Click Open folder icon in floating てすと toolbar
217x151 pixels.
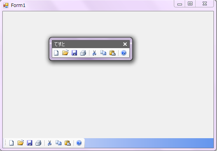pos(65,53)
